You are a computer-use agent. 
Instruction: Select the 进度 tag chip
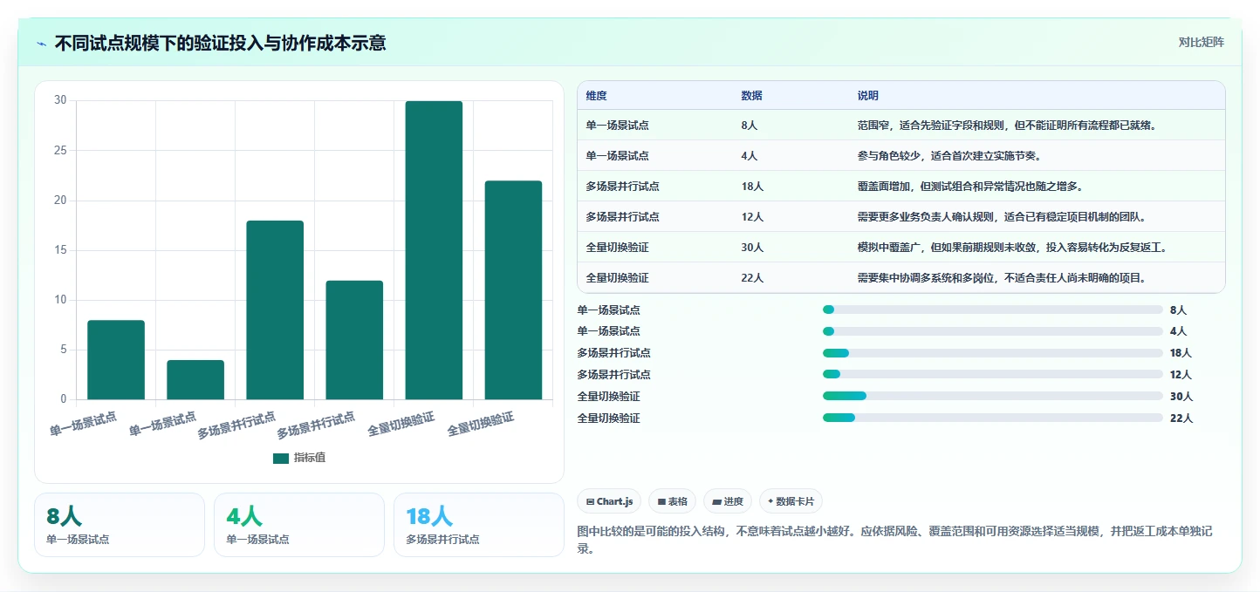click(728, 501)
